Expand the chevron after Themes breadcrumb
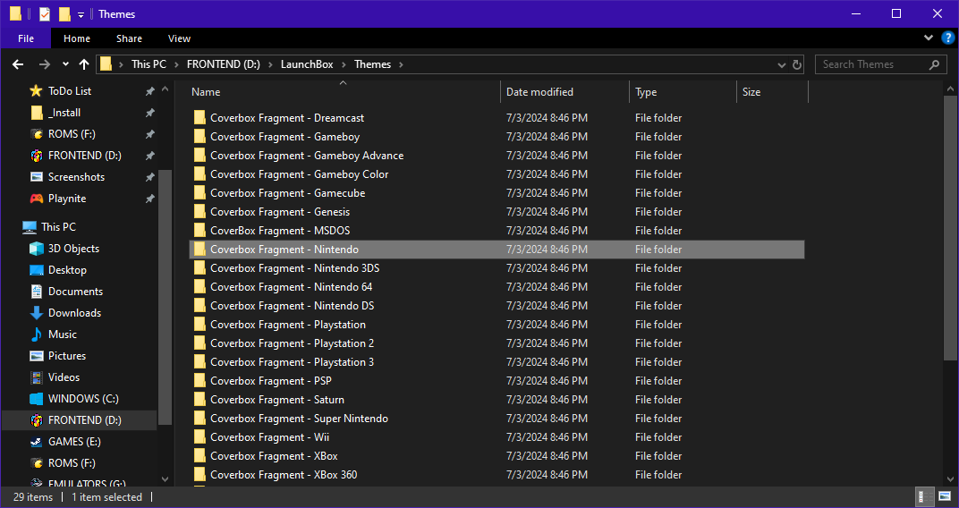This screenshot has width=959, height=508. [x=401, y=64]
